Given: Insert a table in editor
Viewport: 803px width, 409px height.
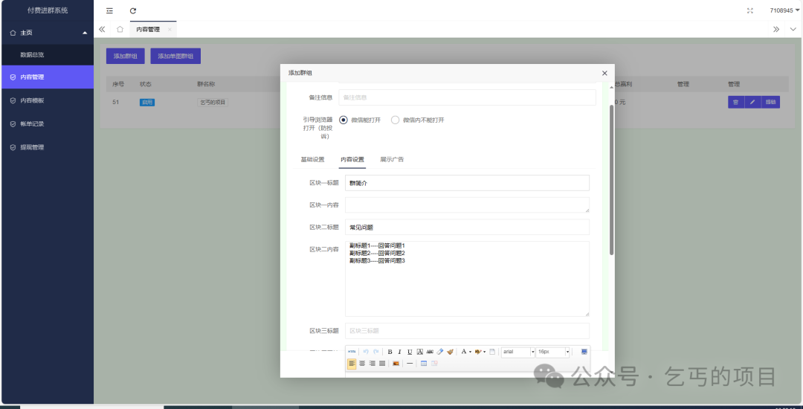Looking at the screenshot, I should 424,364.
